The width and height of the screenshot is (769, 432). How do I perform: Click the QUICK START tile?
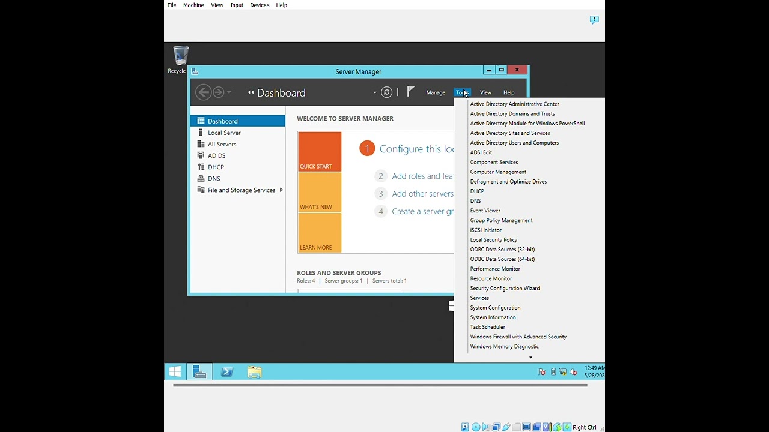click(320, 152)
